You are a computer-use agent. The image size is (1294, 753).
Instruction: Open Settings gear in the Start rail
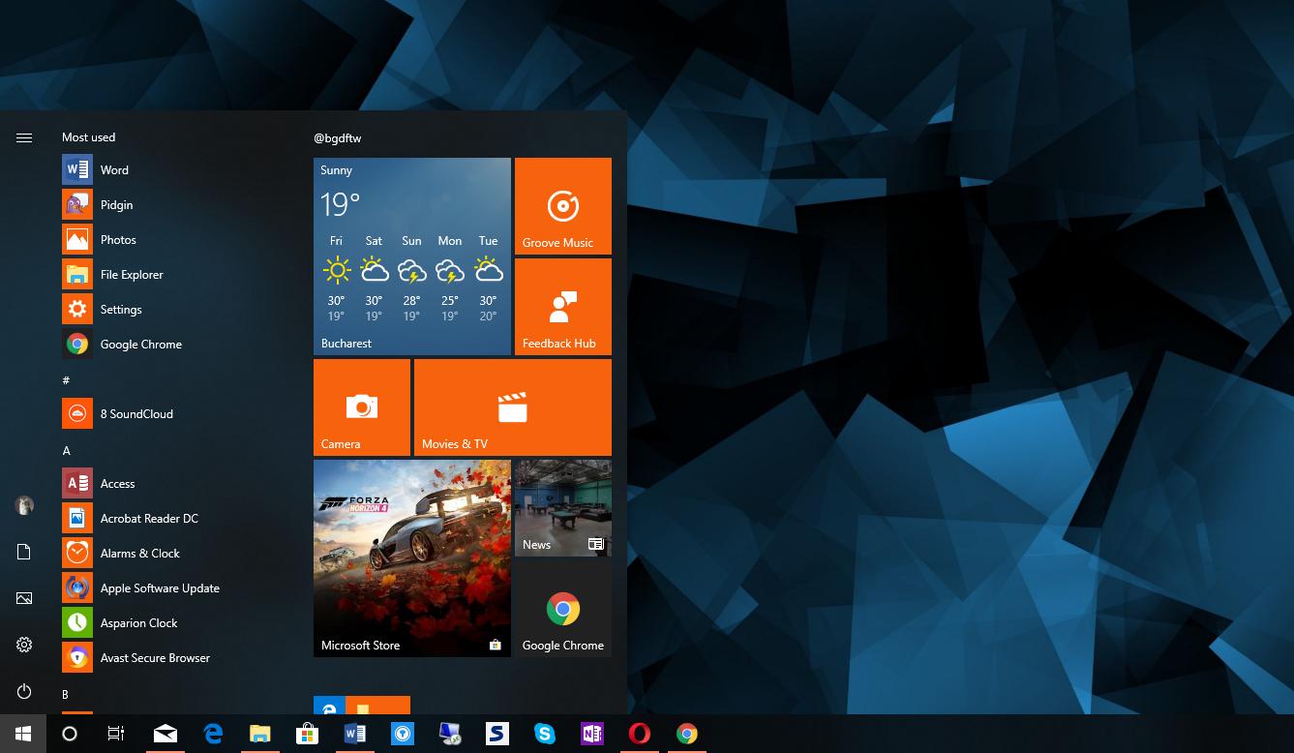tap(24, 645)
